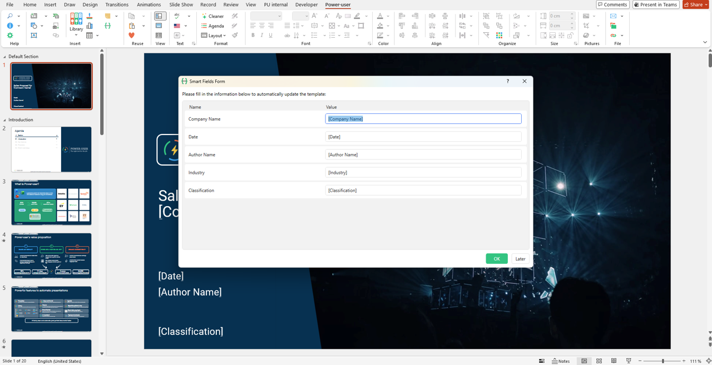This screenshot has width=712, height=365.
Task: Start slideshow from status bar icon
Action: click(x=629, y=361)
